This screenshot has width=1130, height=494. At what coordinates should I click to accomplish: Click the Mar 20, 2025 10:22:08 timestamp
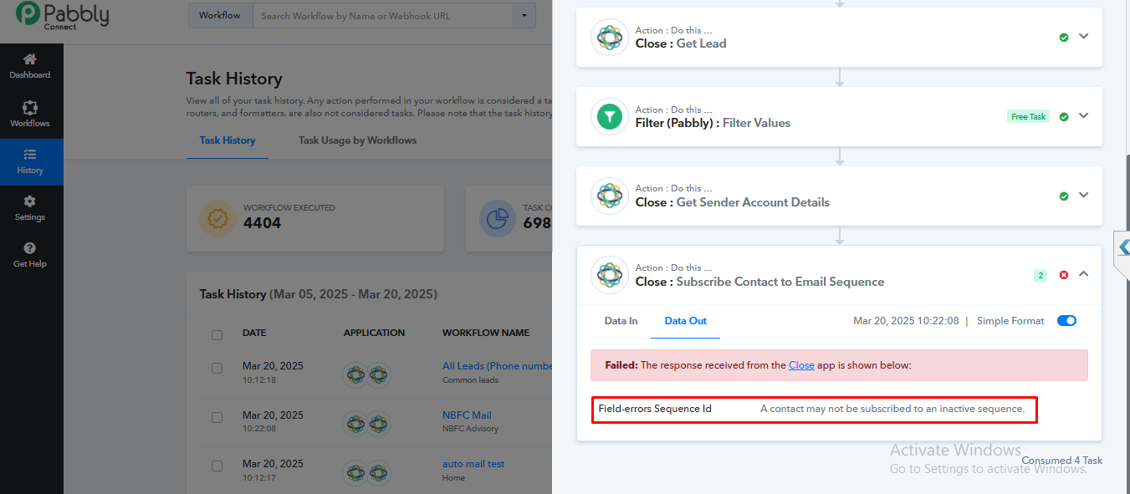click(x=906, y=321)
